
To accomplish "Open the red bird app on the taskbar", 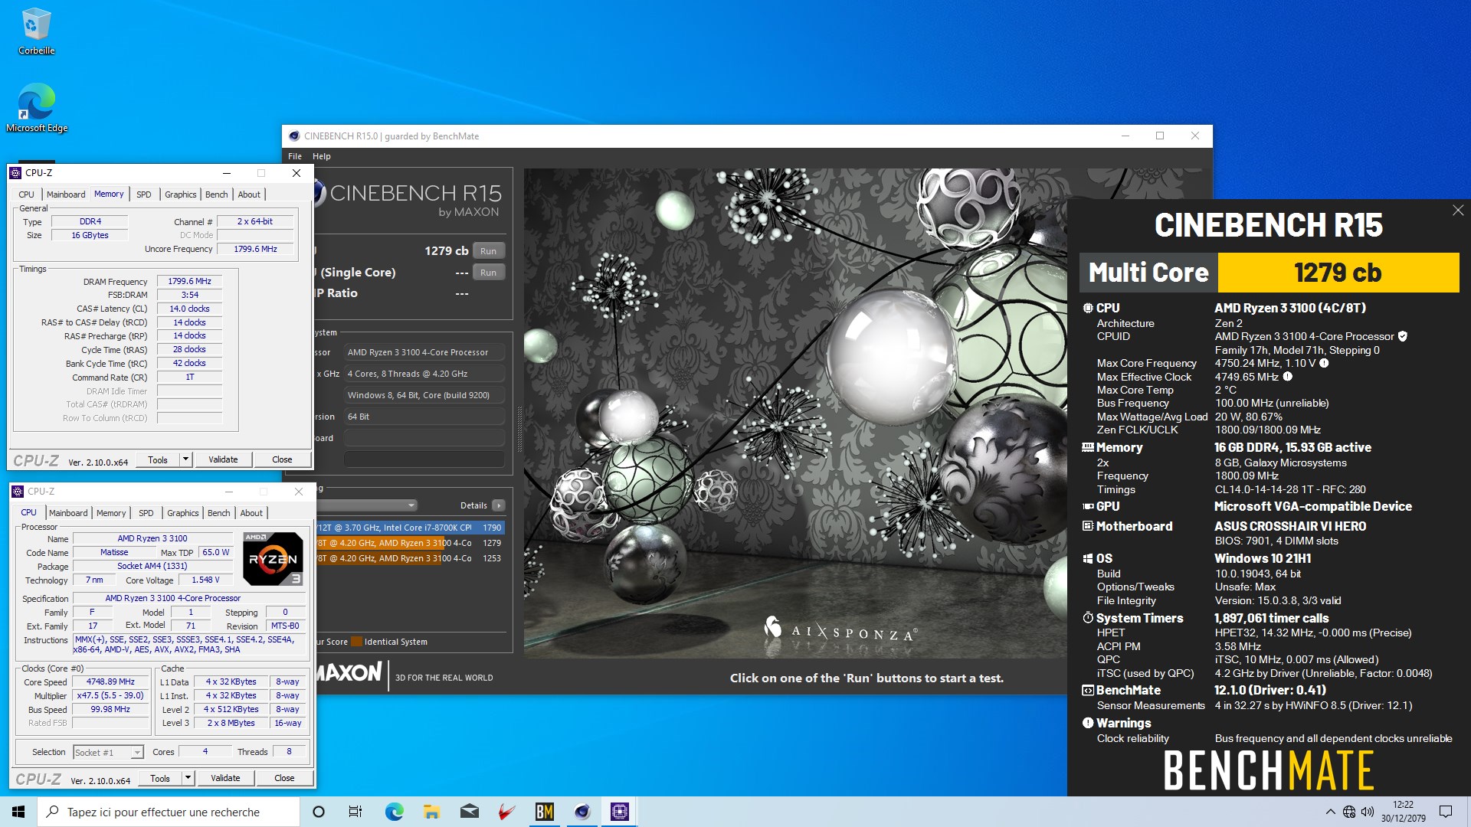I will tap(506, 812).
